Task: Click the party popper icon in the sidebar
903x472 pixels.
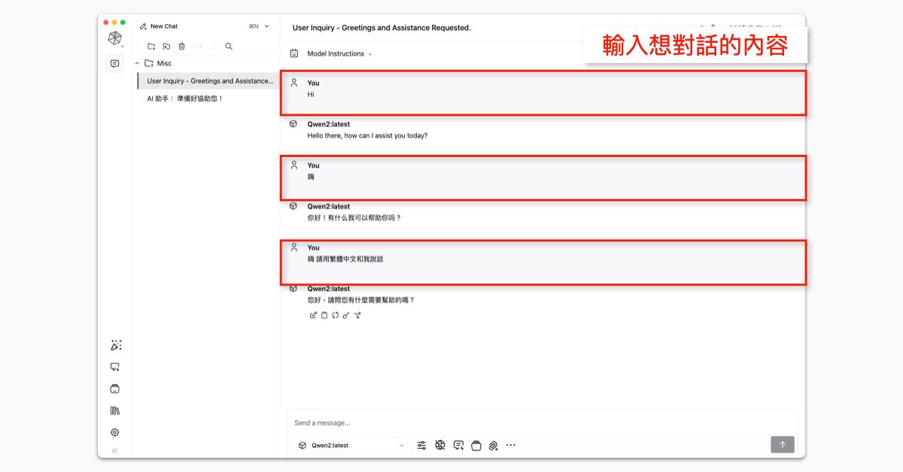Action: tap(115, 346)
